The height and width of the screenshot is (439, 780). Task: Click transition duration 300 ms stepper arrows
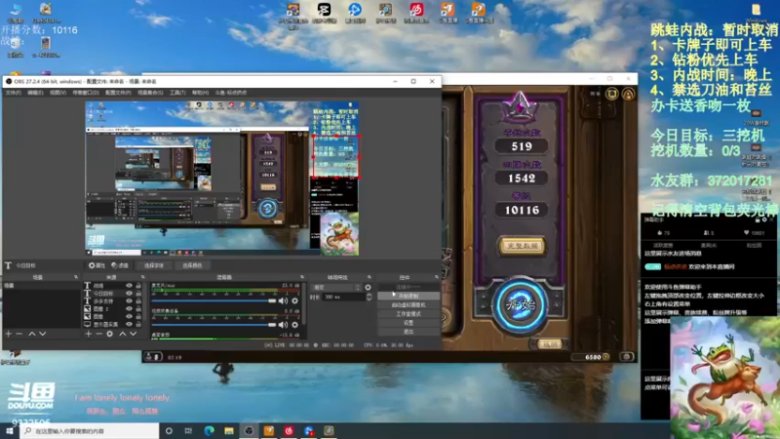click(369, 297)
